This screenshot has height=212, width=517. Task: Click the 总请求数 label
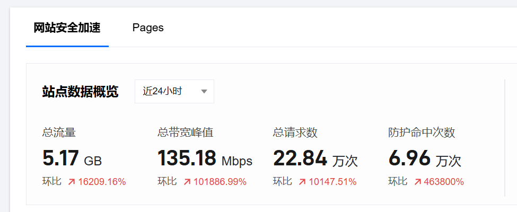(295, 132)
